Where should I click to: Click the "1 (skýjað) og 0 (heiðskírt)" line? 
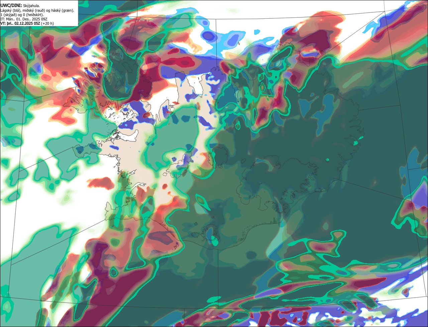[22, 15]
